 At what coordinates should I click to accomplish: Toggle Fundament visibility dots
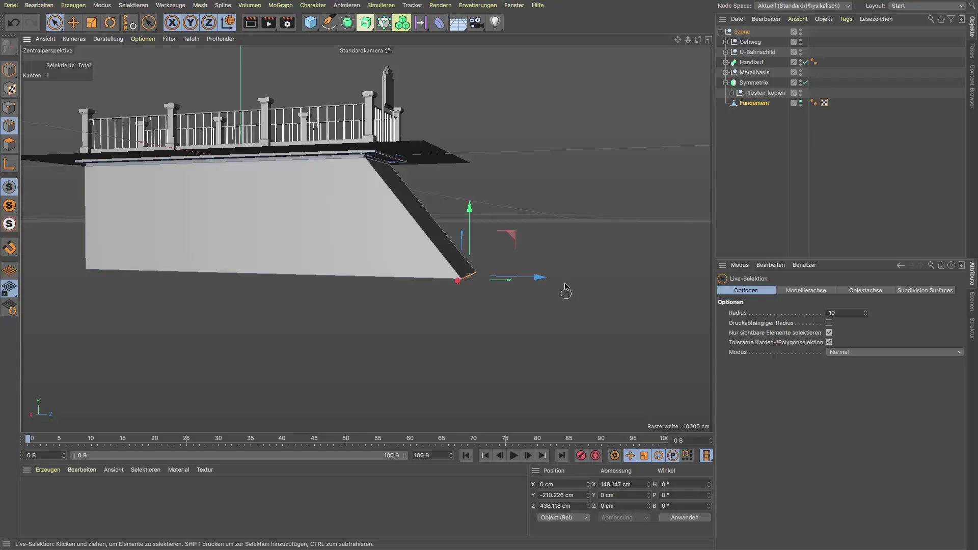800,103
